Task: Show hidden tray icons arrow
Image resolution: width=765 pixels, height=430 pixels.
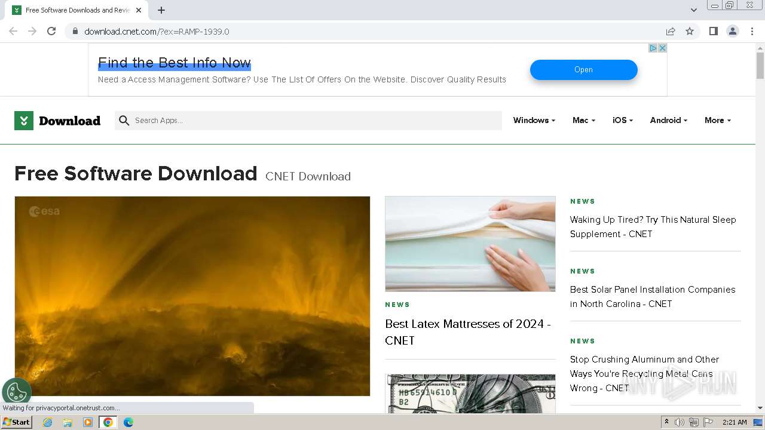Action: pos(666,422)
